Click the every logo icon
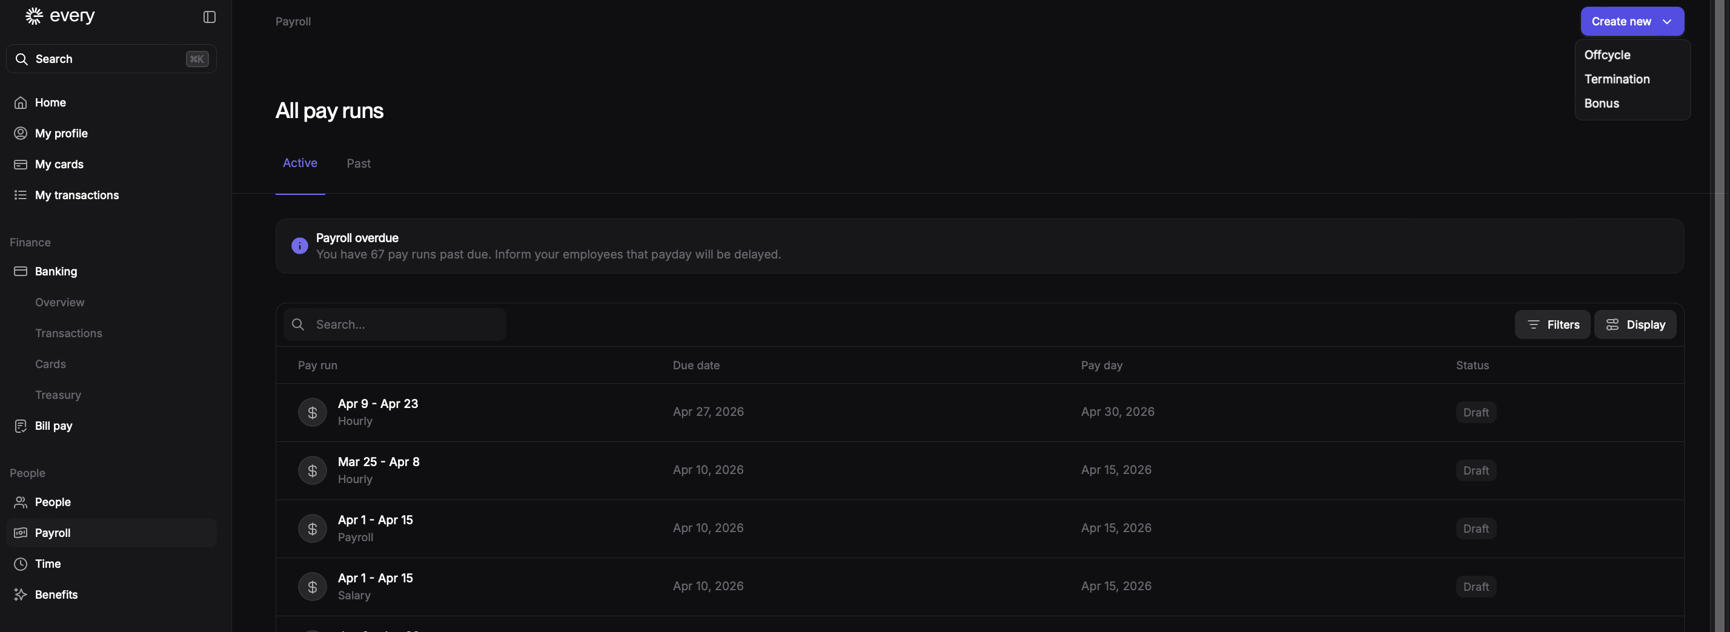1730x632 pixels. (x=33, y=16)
